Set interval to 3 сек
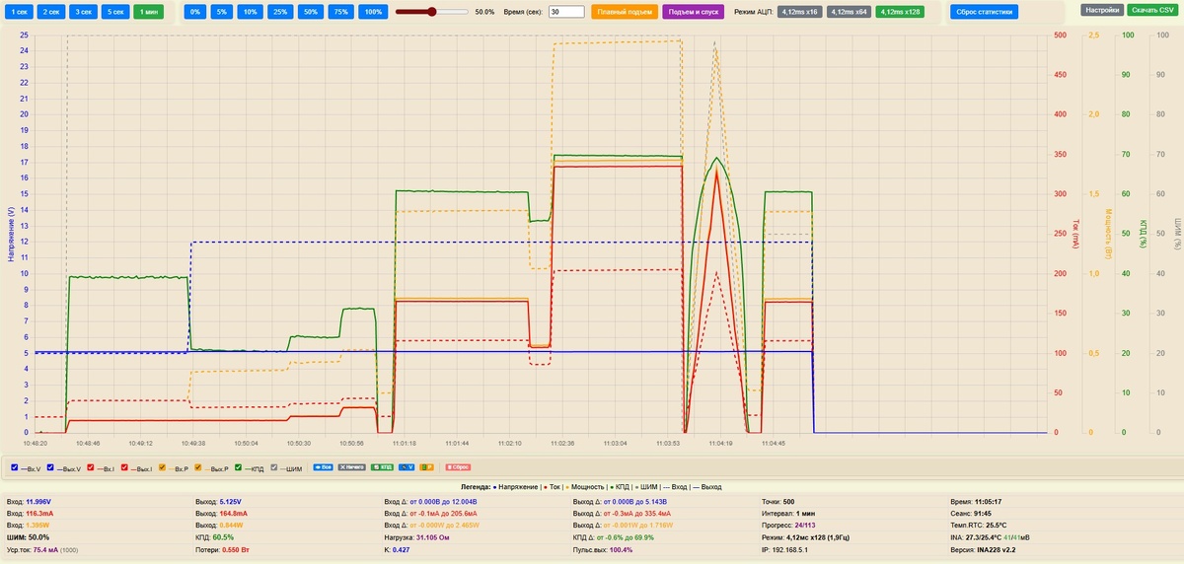Viewport: 1184px width, 564px height. [84, 12]
